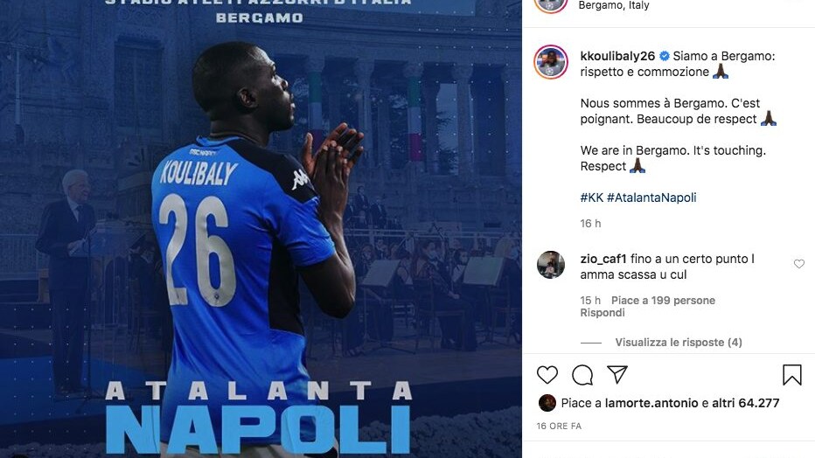Image resolution: width=815 pixels, height=458 pixels.
Task: Open small liker avatar beside Piace a
Action: tap(547, 403)
